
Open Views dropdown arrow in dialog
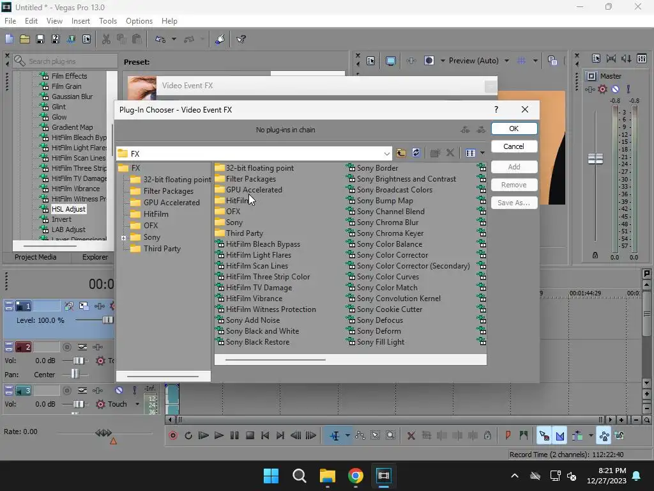click(x=482, y=153)
